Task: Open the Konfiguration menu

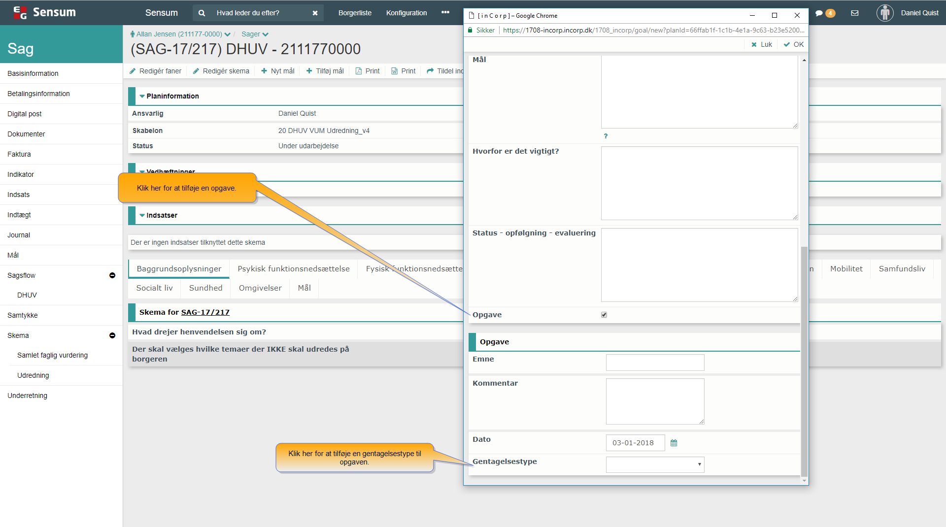Action: point(406,13)
